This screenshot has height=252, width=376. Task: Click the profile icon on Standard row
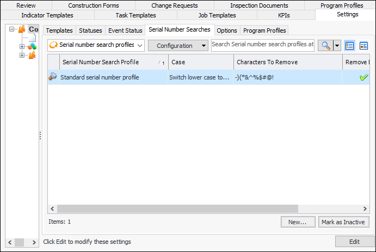(53, 77)
